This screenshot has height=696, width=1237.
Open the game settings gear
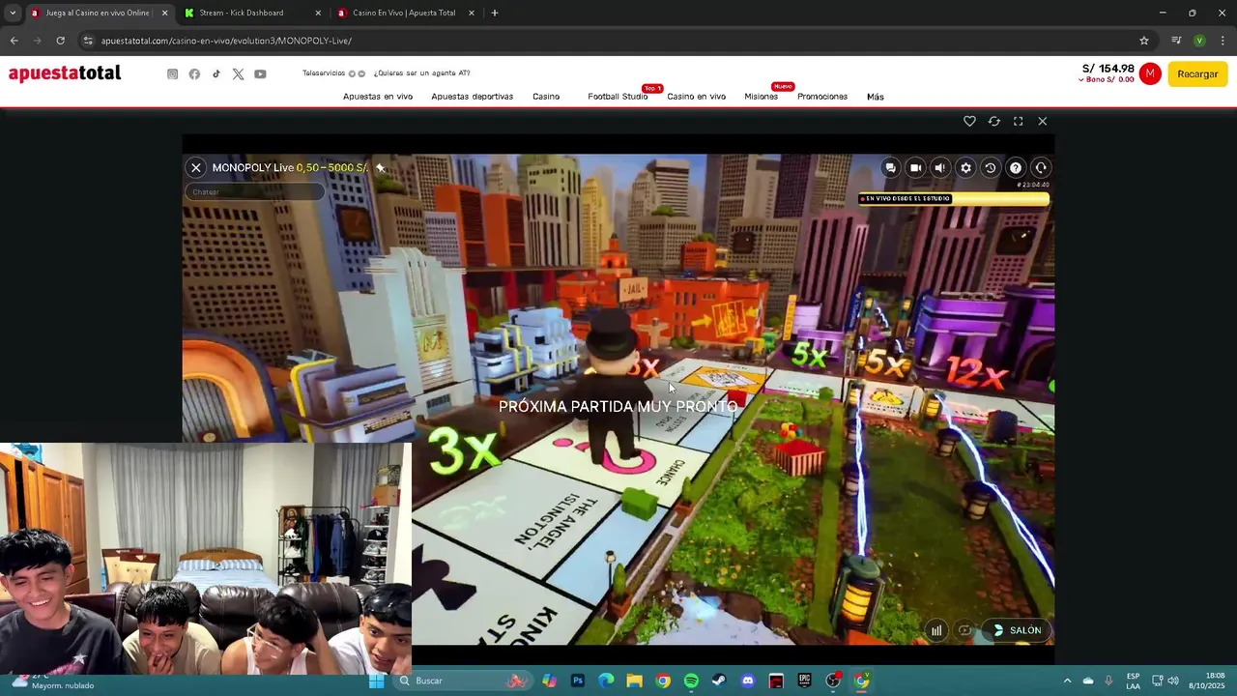pyautogui.click(x=965, y=168)
